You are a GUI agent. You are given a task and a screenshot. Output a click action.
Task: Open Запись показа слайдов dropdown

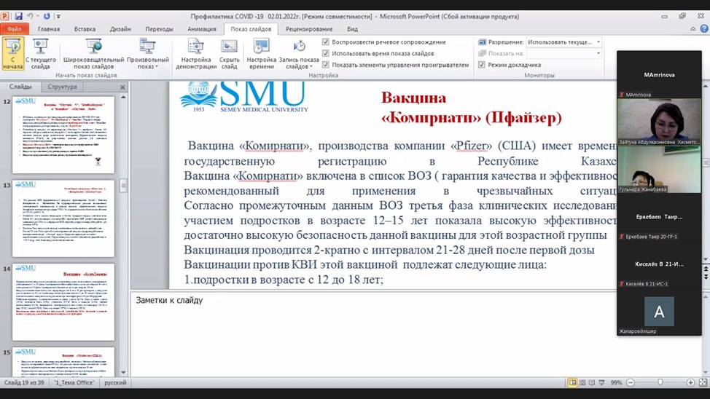click(299, 54)
